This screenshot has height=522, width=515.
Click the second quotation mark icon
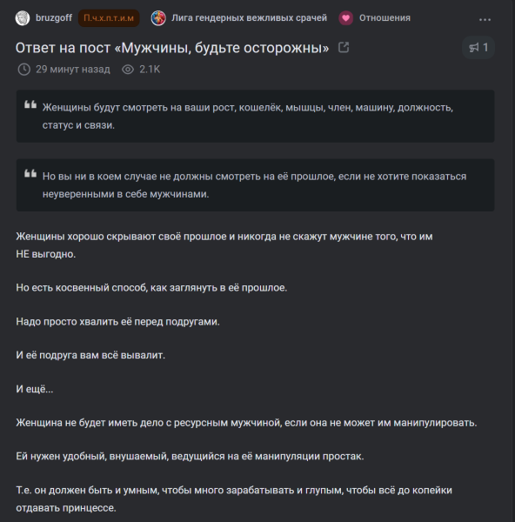[30, 173]
